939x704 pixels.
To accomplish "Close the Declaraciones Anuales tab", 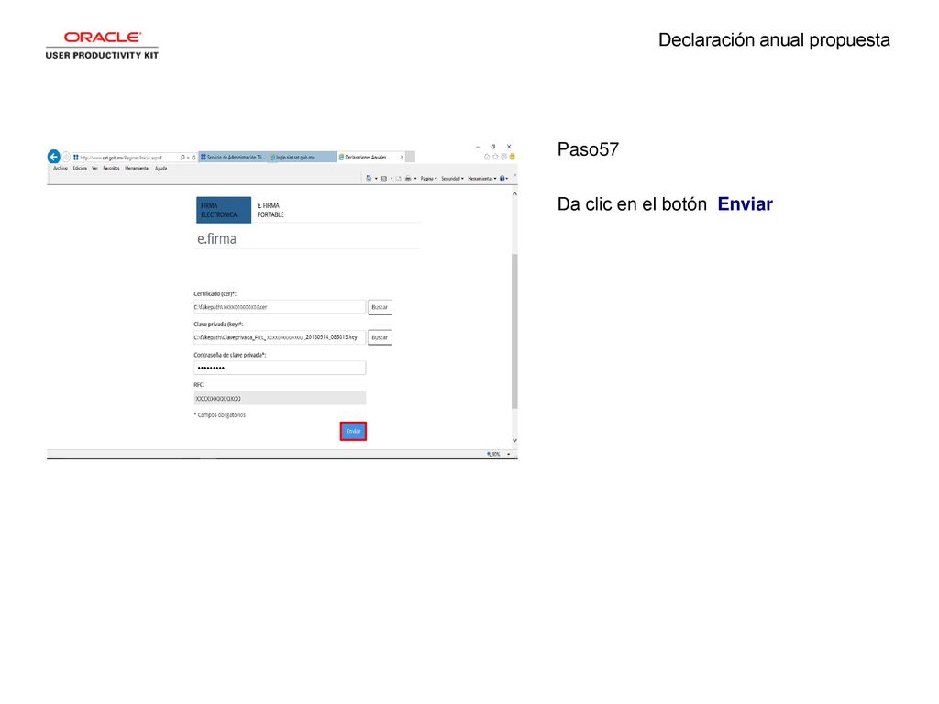I will pos(402,157).
